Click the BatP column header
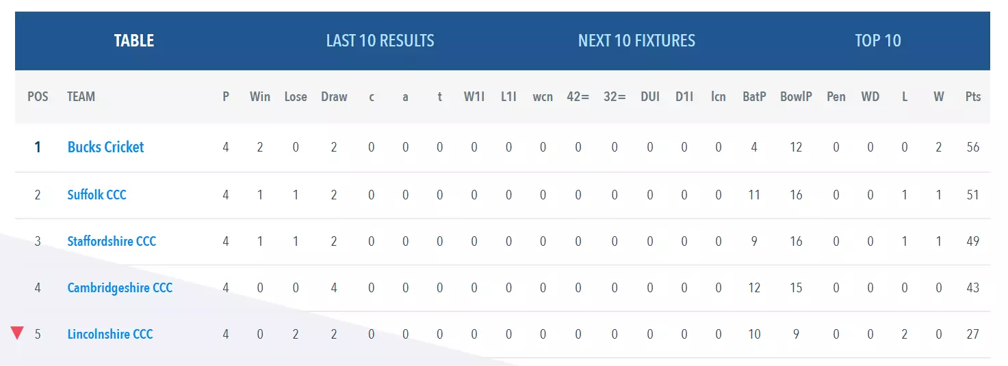The width and height of the screenshot is (1008, 366). pos(754,96)
